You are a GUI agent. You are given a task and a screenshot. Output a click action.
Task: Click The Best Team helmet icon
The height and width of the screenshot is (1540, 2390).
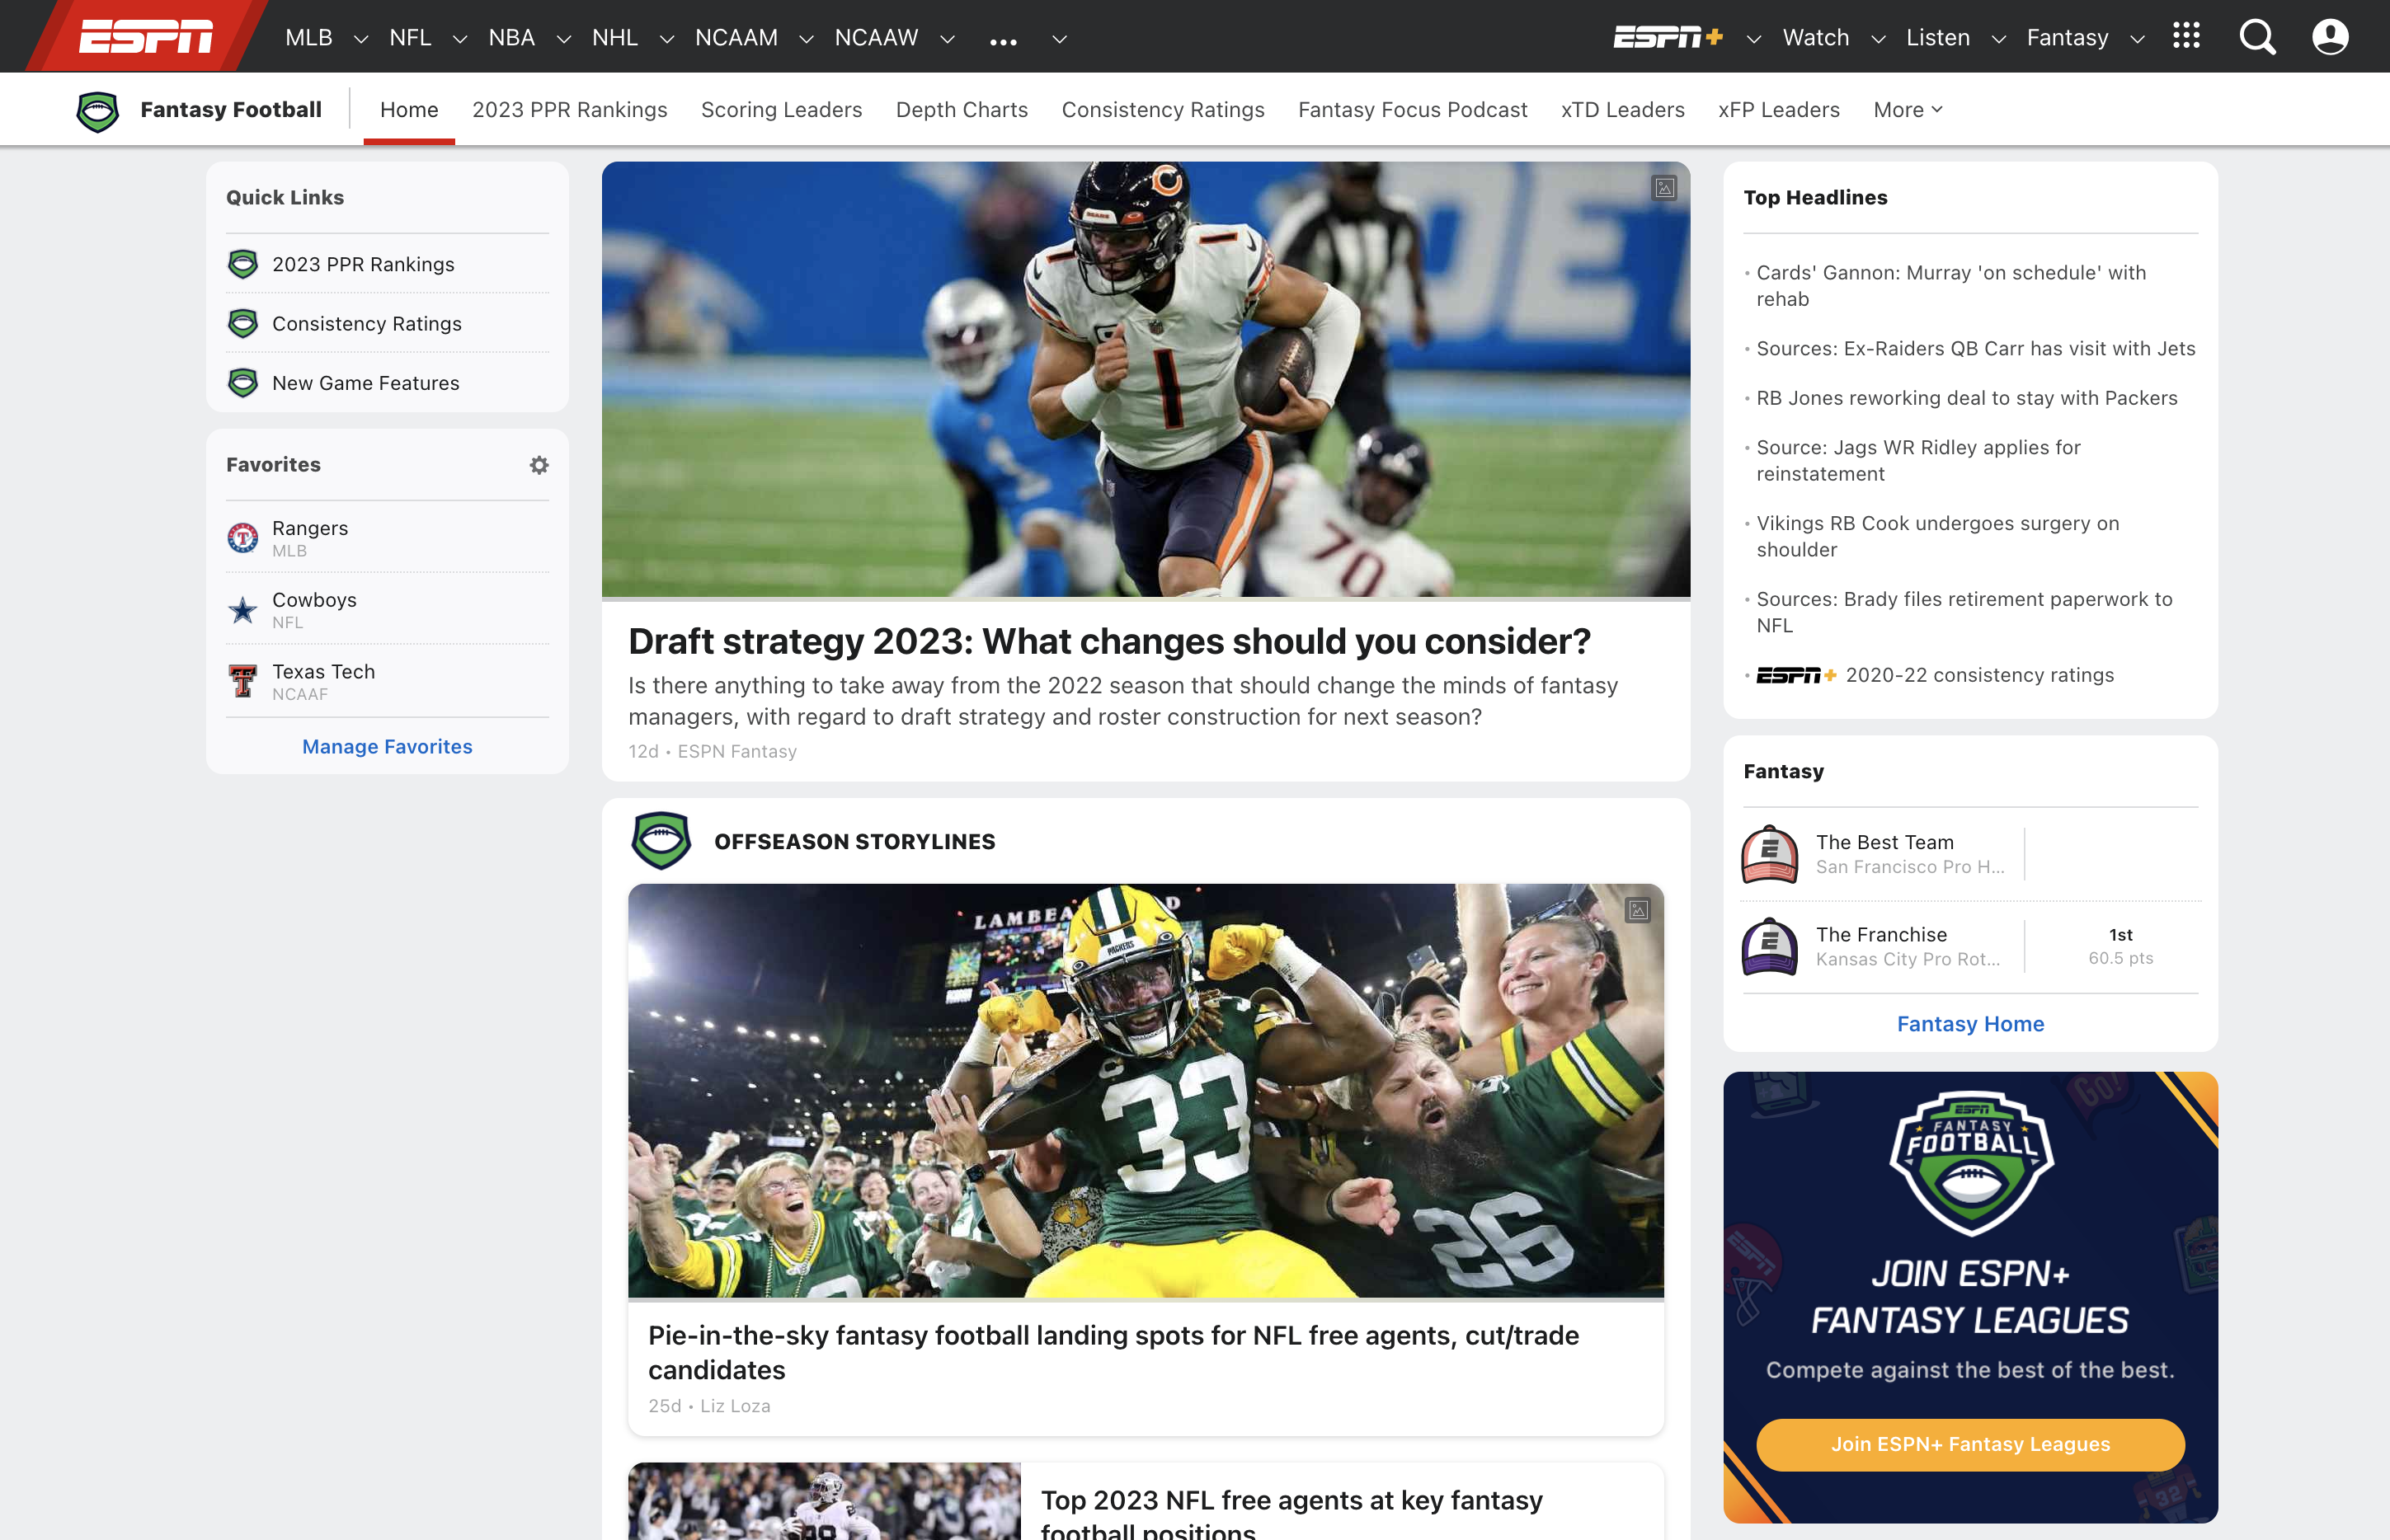(1770, 854)
